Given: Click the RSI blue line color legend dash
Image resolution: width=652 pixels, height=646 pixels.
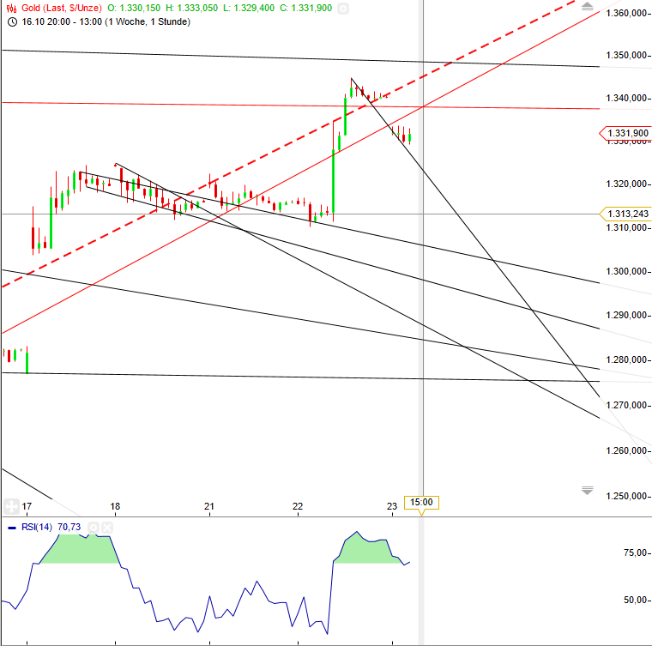Looking at the screenshot, I should click(12, 528).
